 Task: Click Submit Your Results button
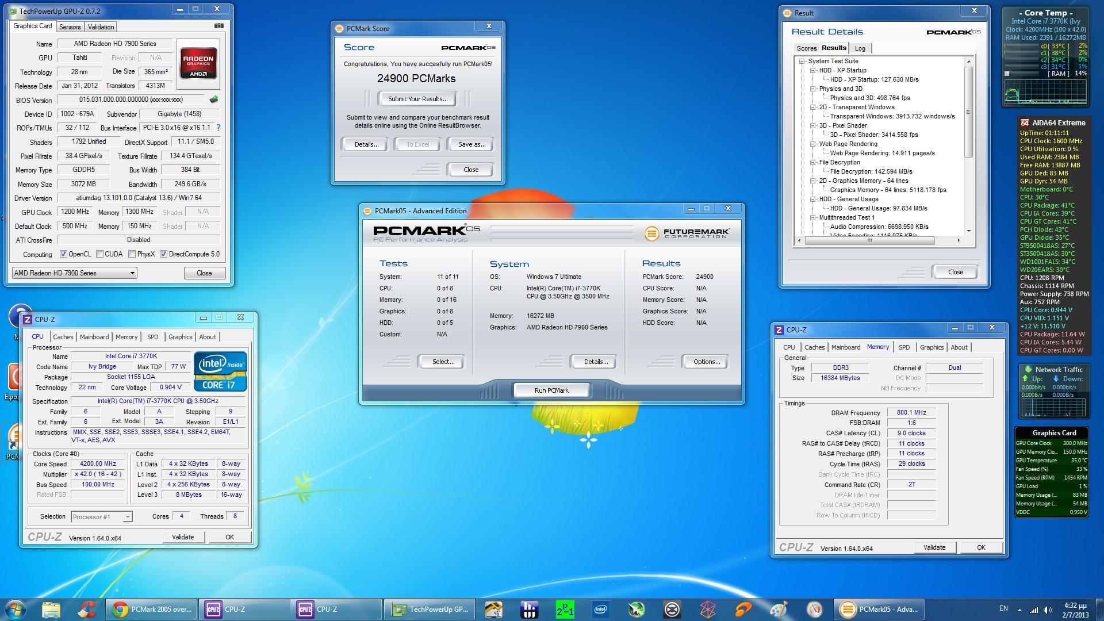417,99
